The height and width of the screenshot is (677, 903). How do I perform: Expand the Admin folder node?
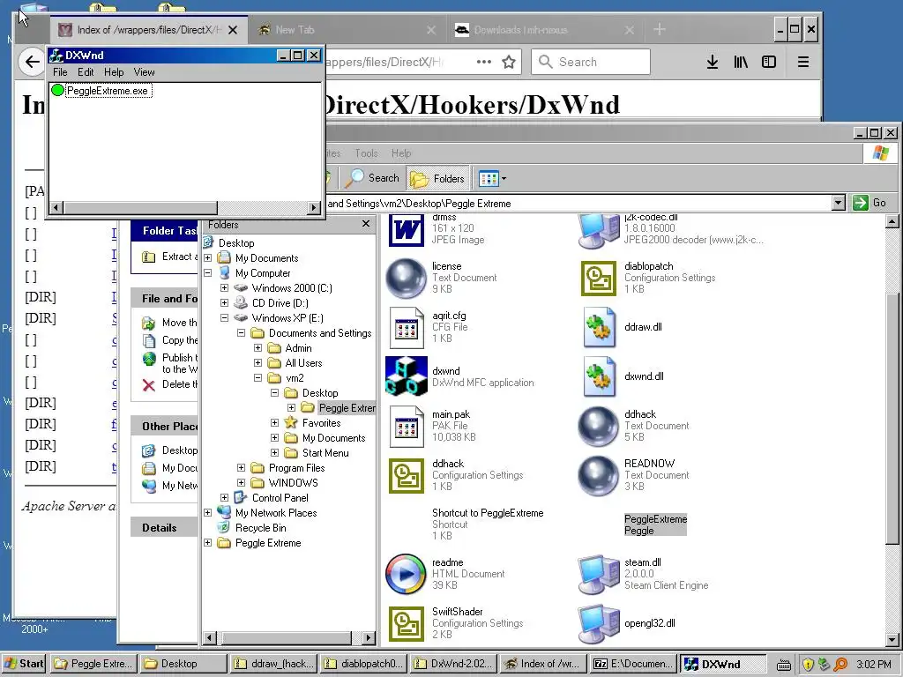point(258,347)
